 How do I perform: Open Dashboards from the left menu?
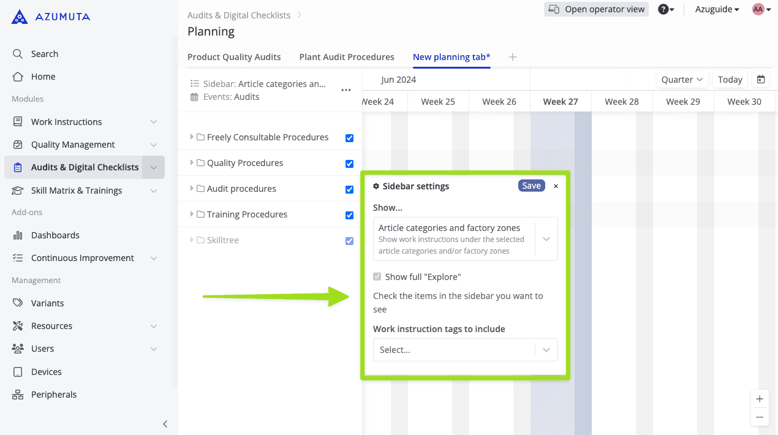55,235
